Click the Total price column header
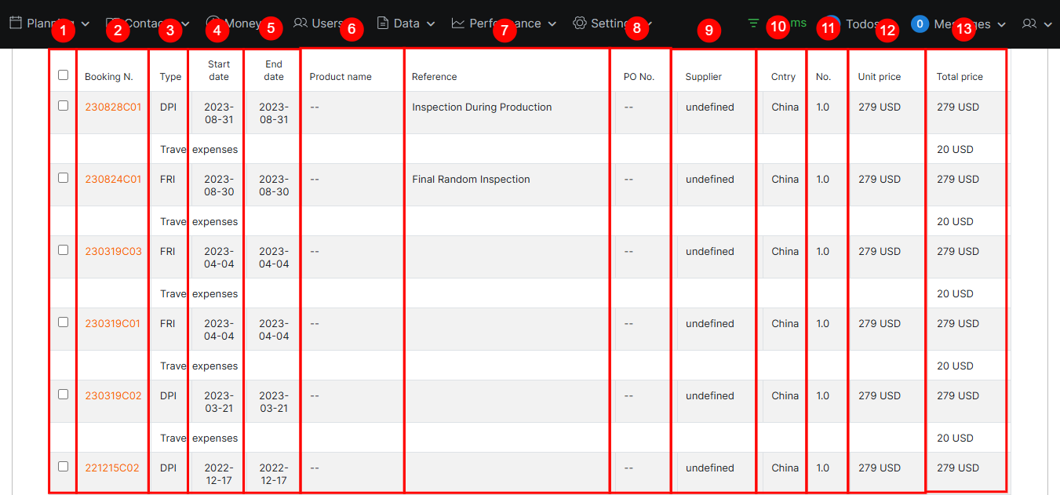This screenshot has width=1060, height=495. coord(960,77)
